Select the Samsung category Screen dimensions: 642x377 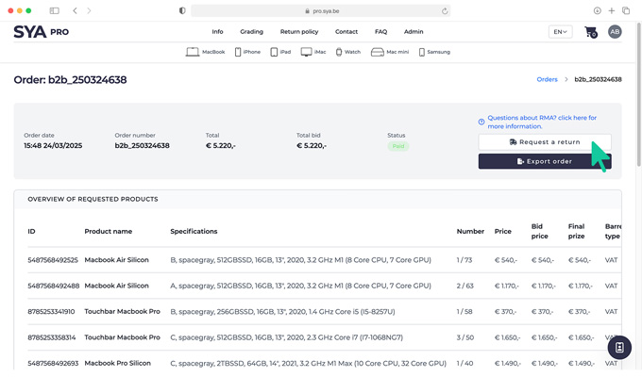point(434,52)
